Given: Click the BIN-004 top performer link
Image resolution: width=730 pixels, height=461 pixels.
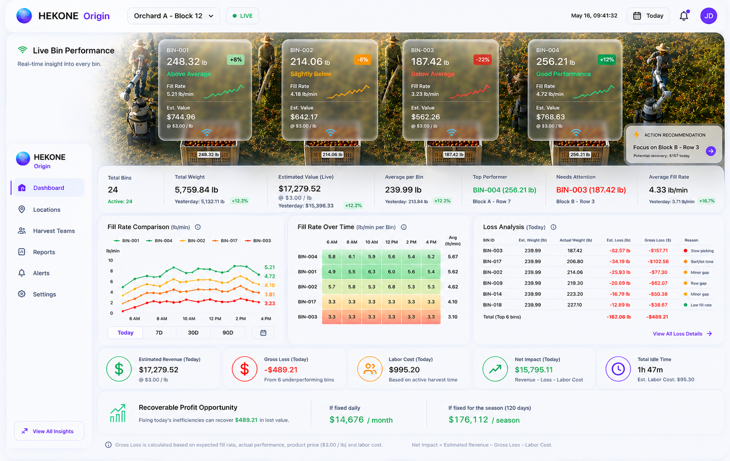Looking at the screenshot, I should pos(504,190).
